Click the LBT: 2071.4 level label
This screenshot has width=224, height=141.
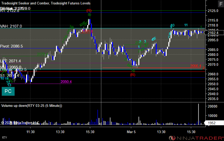(x=10, y=61)
